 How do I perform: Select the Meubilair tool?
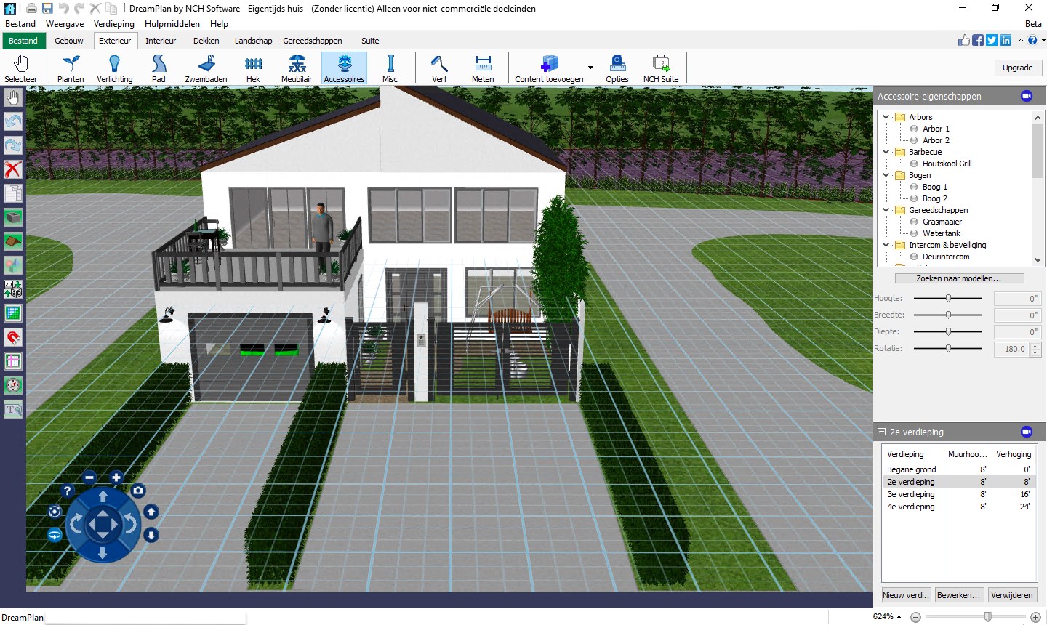click(296, 68)
